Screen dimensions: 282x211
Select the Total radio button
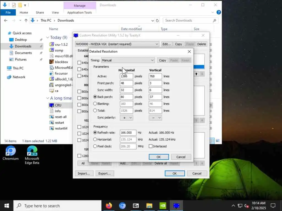tap(95, 110)
